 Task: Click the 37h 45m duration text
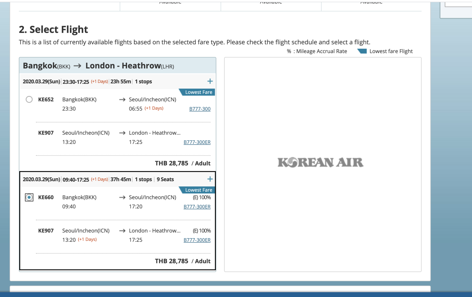tap(121, 179)
